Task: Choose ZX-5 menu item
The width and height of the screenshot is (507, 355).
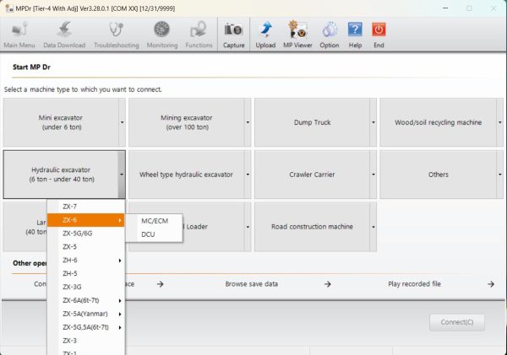Action: pyautogui.click(x=86, y=247)
